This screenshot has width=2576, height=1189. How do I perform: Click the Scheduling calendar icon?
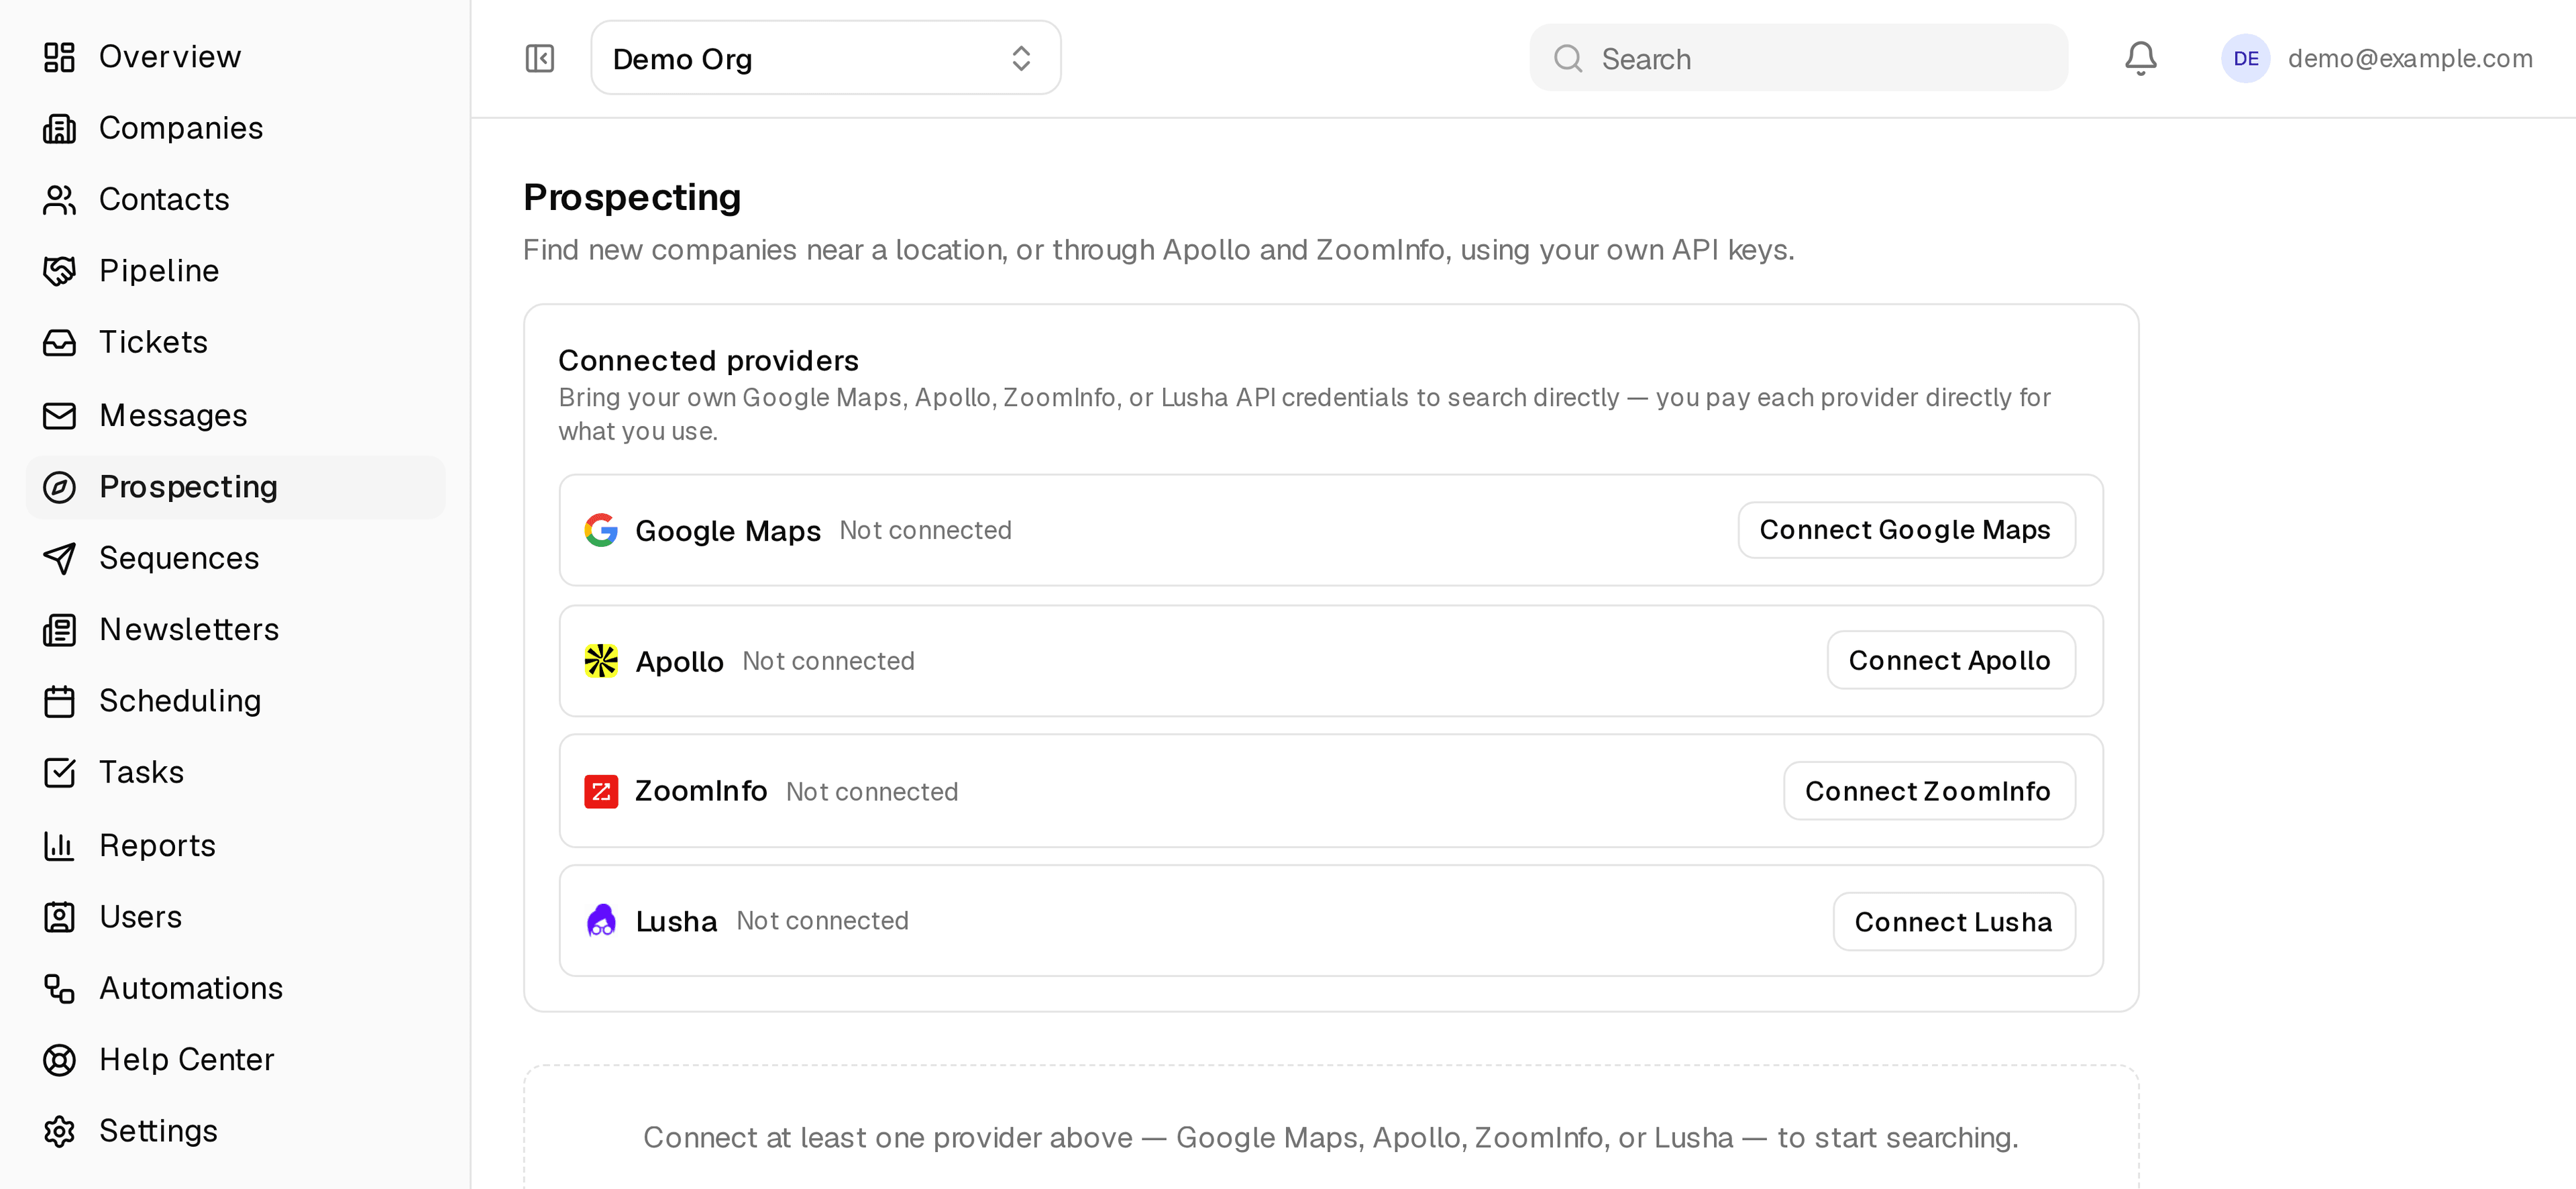coord(59,701)
